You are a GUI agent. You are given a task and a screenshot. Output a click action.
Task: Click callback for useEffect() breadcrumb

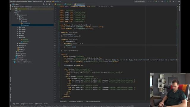[76, 102]
